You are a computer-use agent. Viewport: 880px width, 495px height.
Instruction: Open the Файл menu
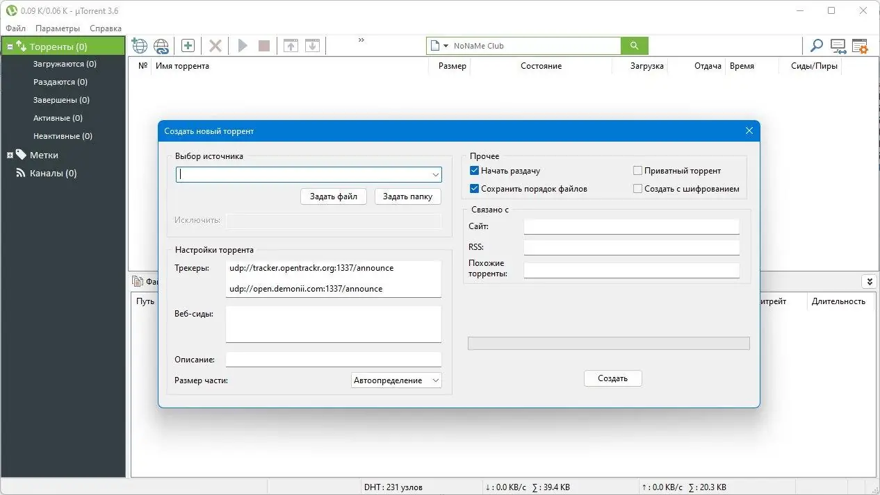(x=15, y=28)
